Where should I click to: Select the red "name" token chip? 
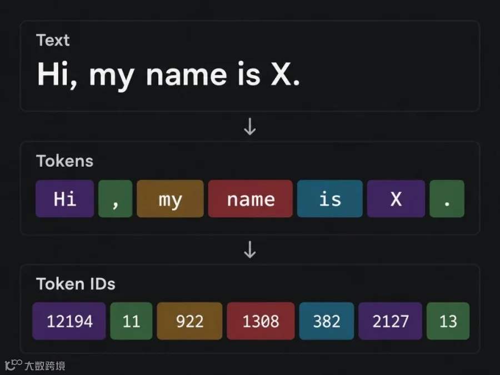(x=251, y=199)
